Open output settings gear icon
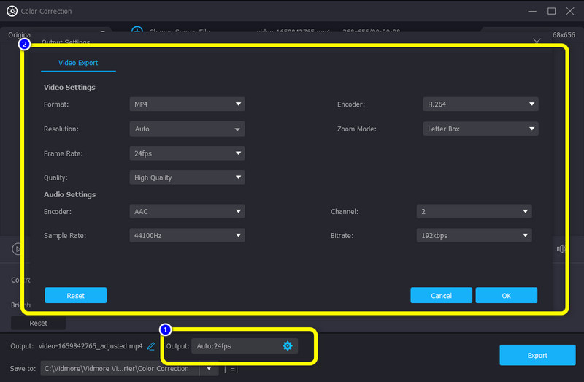 point(287,345)
